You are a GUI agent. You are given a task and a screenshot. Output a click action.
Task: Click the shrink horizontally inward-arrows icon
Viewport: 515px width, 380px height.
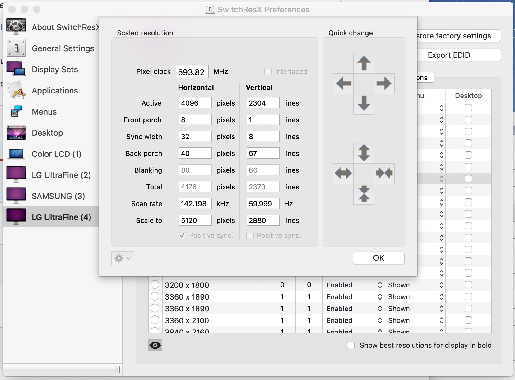coord(384,173)
